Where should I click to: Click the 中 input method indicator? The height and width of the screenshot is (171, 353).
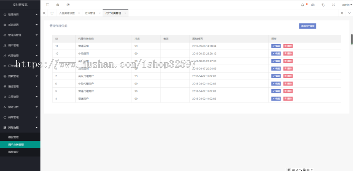click(x=293, y=170)
